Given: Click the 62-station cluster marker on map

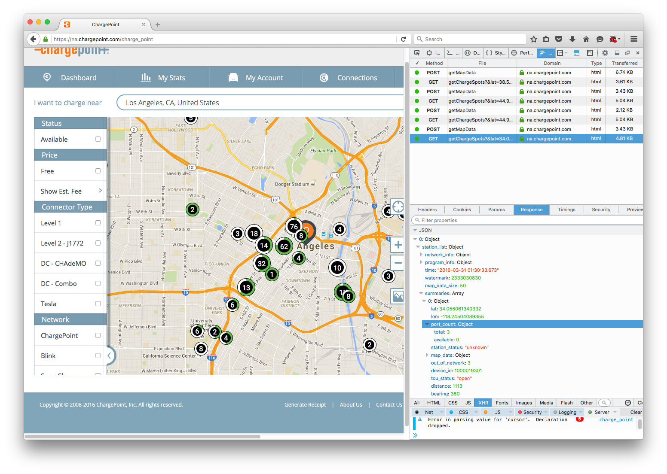Looking at the screenshot, I should pyautogui.click(x=284, y=246).
